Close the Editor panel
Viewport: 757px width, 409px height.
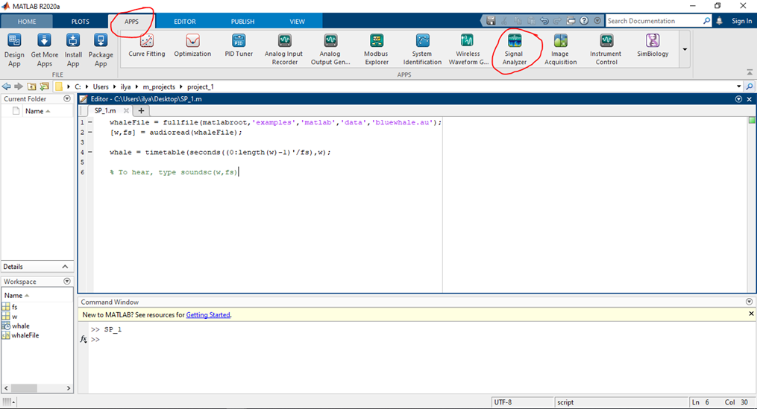coord(750,99)
